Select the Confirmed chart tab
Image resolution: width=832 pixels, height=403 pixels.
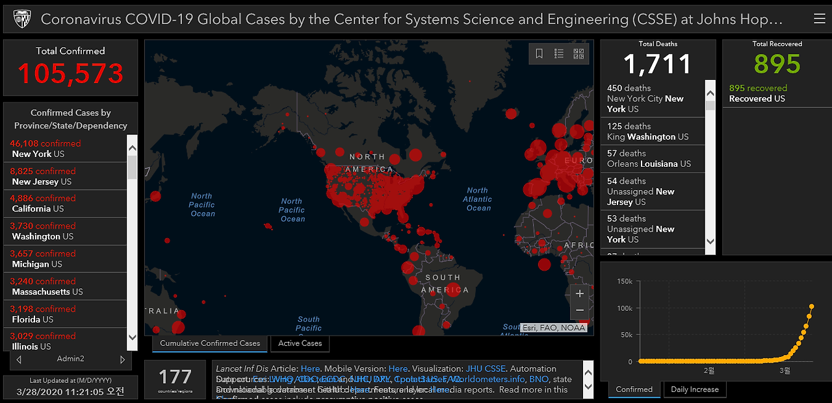pyautogui.click(x=634, y=389)
